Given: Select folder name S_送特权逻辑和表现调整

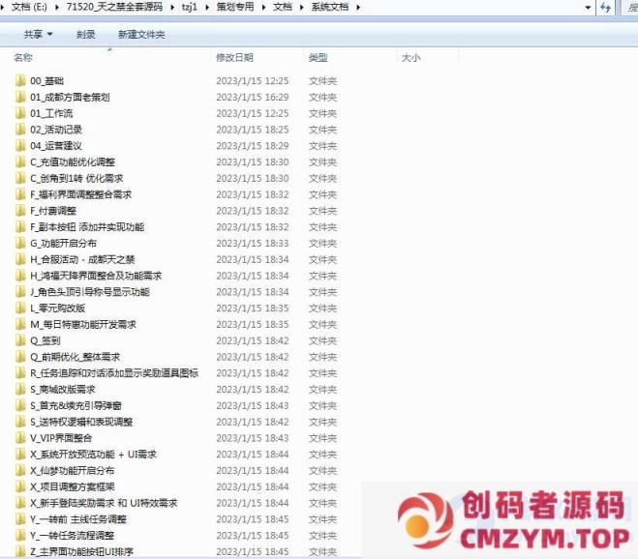Looking at the screenshot, I should click(81, 422).
